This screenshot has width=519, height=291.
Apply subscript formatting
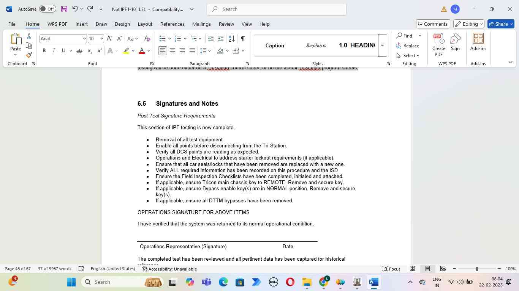coord(90,51)
